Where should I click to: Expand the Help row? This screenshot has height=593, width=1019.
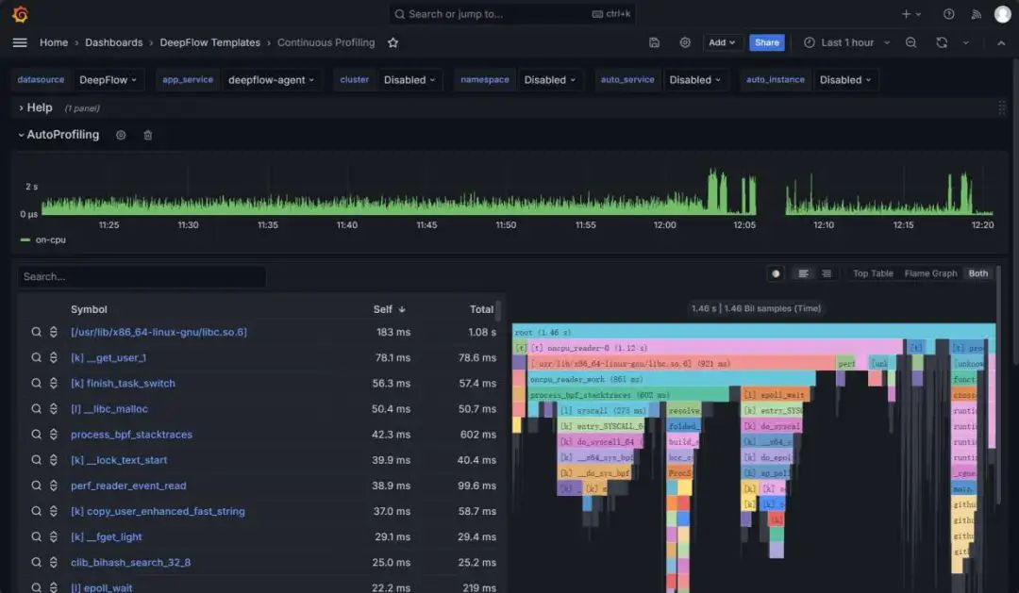(40, 107)
